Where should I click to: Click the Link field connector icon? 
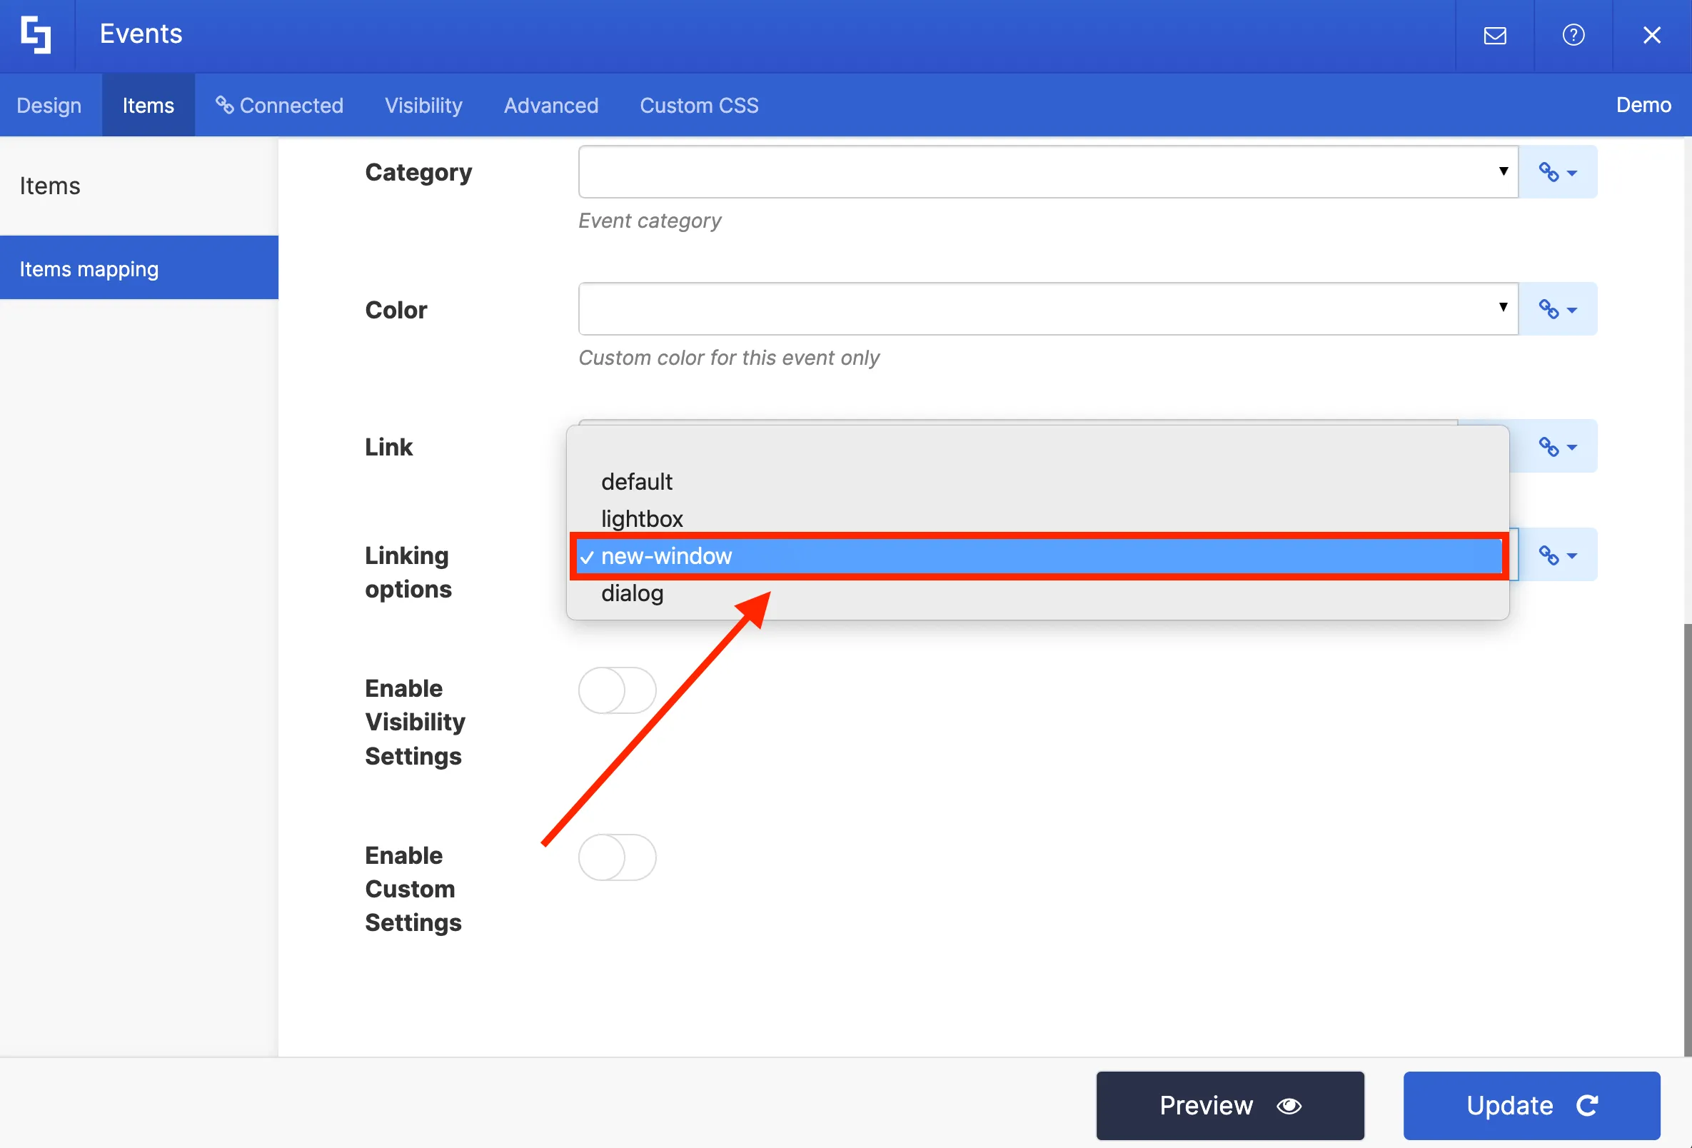[1558, 446]
